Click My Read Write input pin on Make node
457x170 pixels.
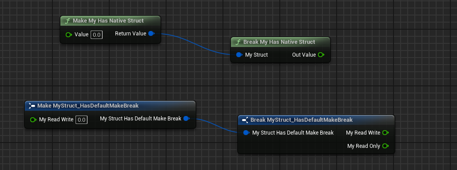click(x=33, y=120)
